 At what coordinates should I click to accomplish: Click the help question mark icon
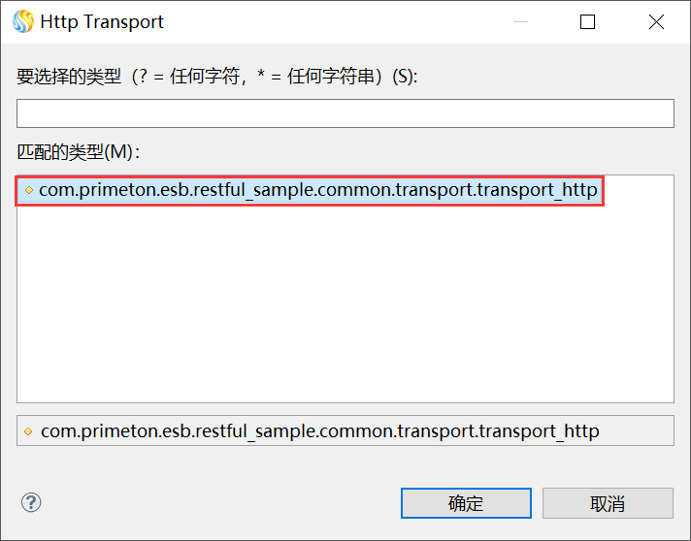(x=31, y=502)
